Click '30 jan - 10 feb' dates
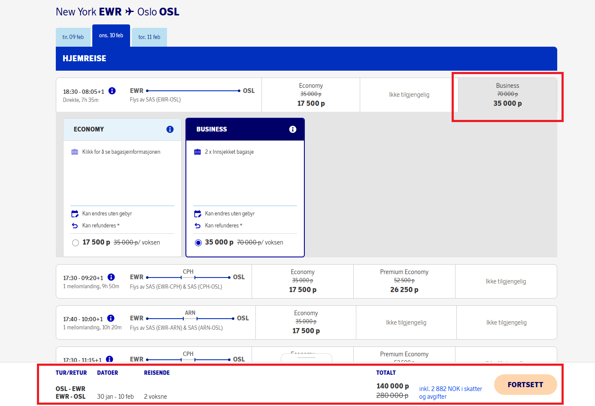The image size is (595, 406). pyautogui.click(x=115, y=397)
